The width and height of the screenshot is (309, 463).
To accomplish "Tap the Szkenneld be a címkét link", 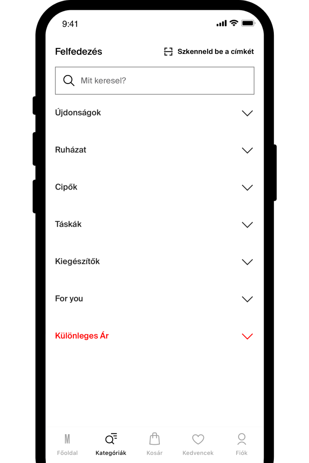I will coord(215,51).
